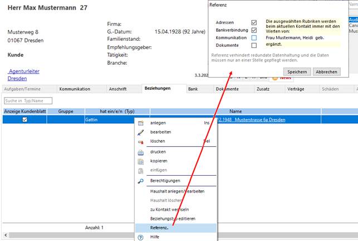Click the 'drucken' printer icon
This screenshot has height=241, width=358.
pyautogui.click(x=141, y=152)
